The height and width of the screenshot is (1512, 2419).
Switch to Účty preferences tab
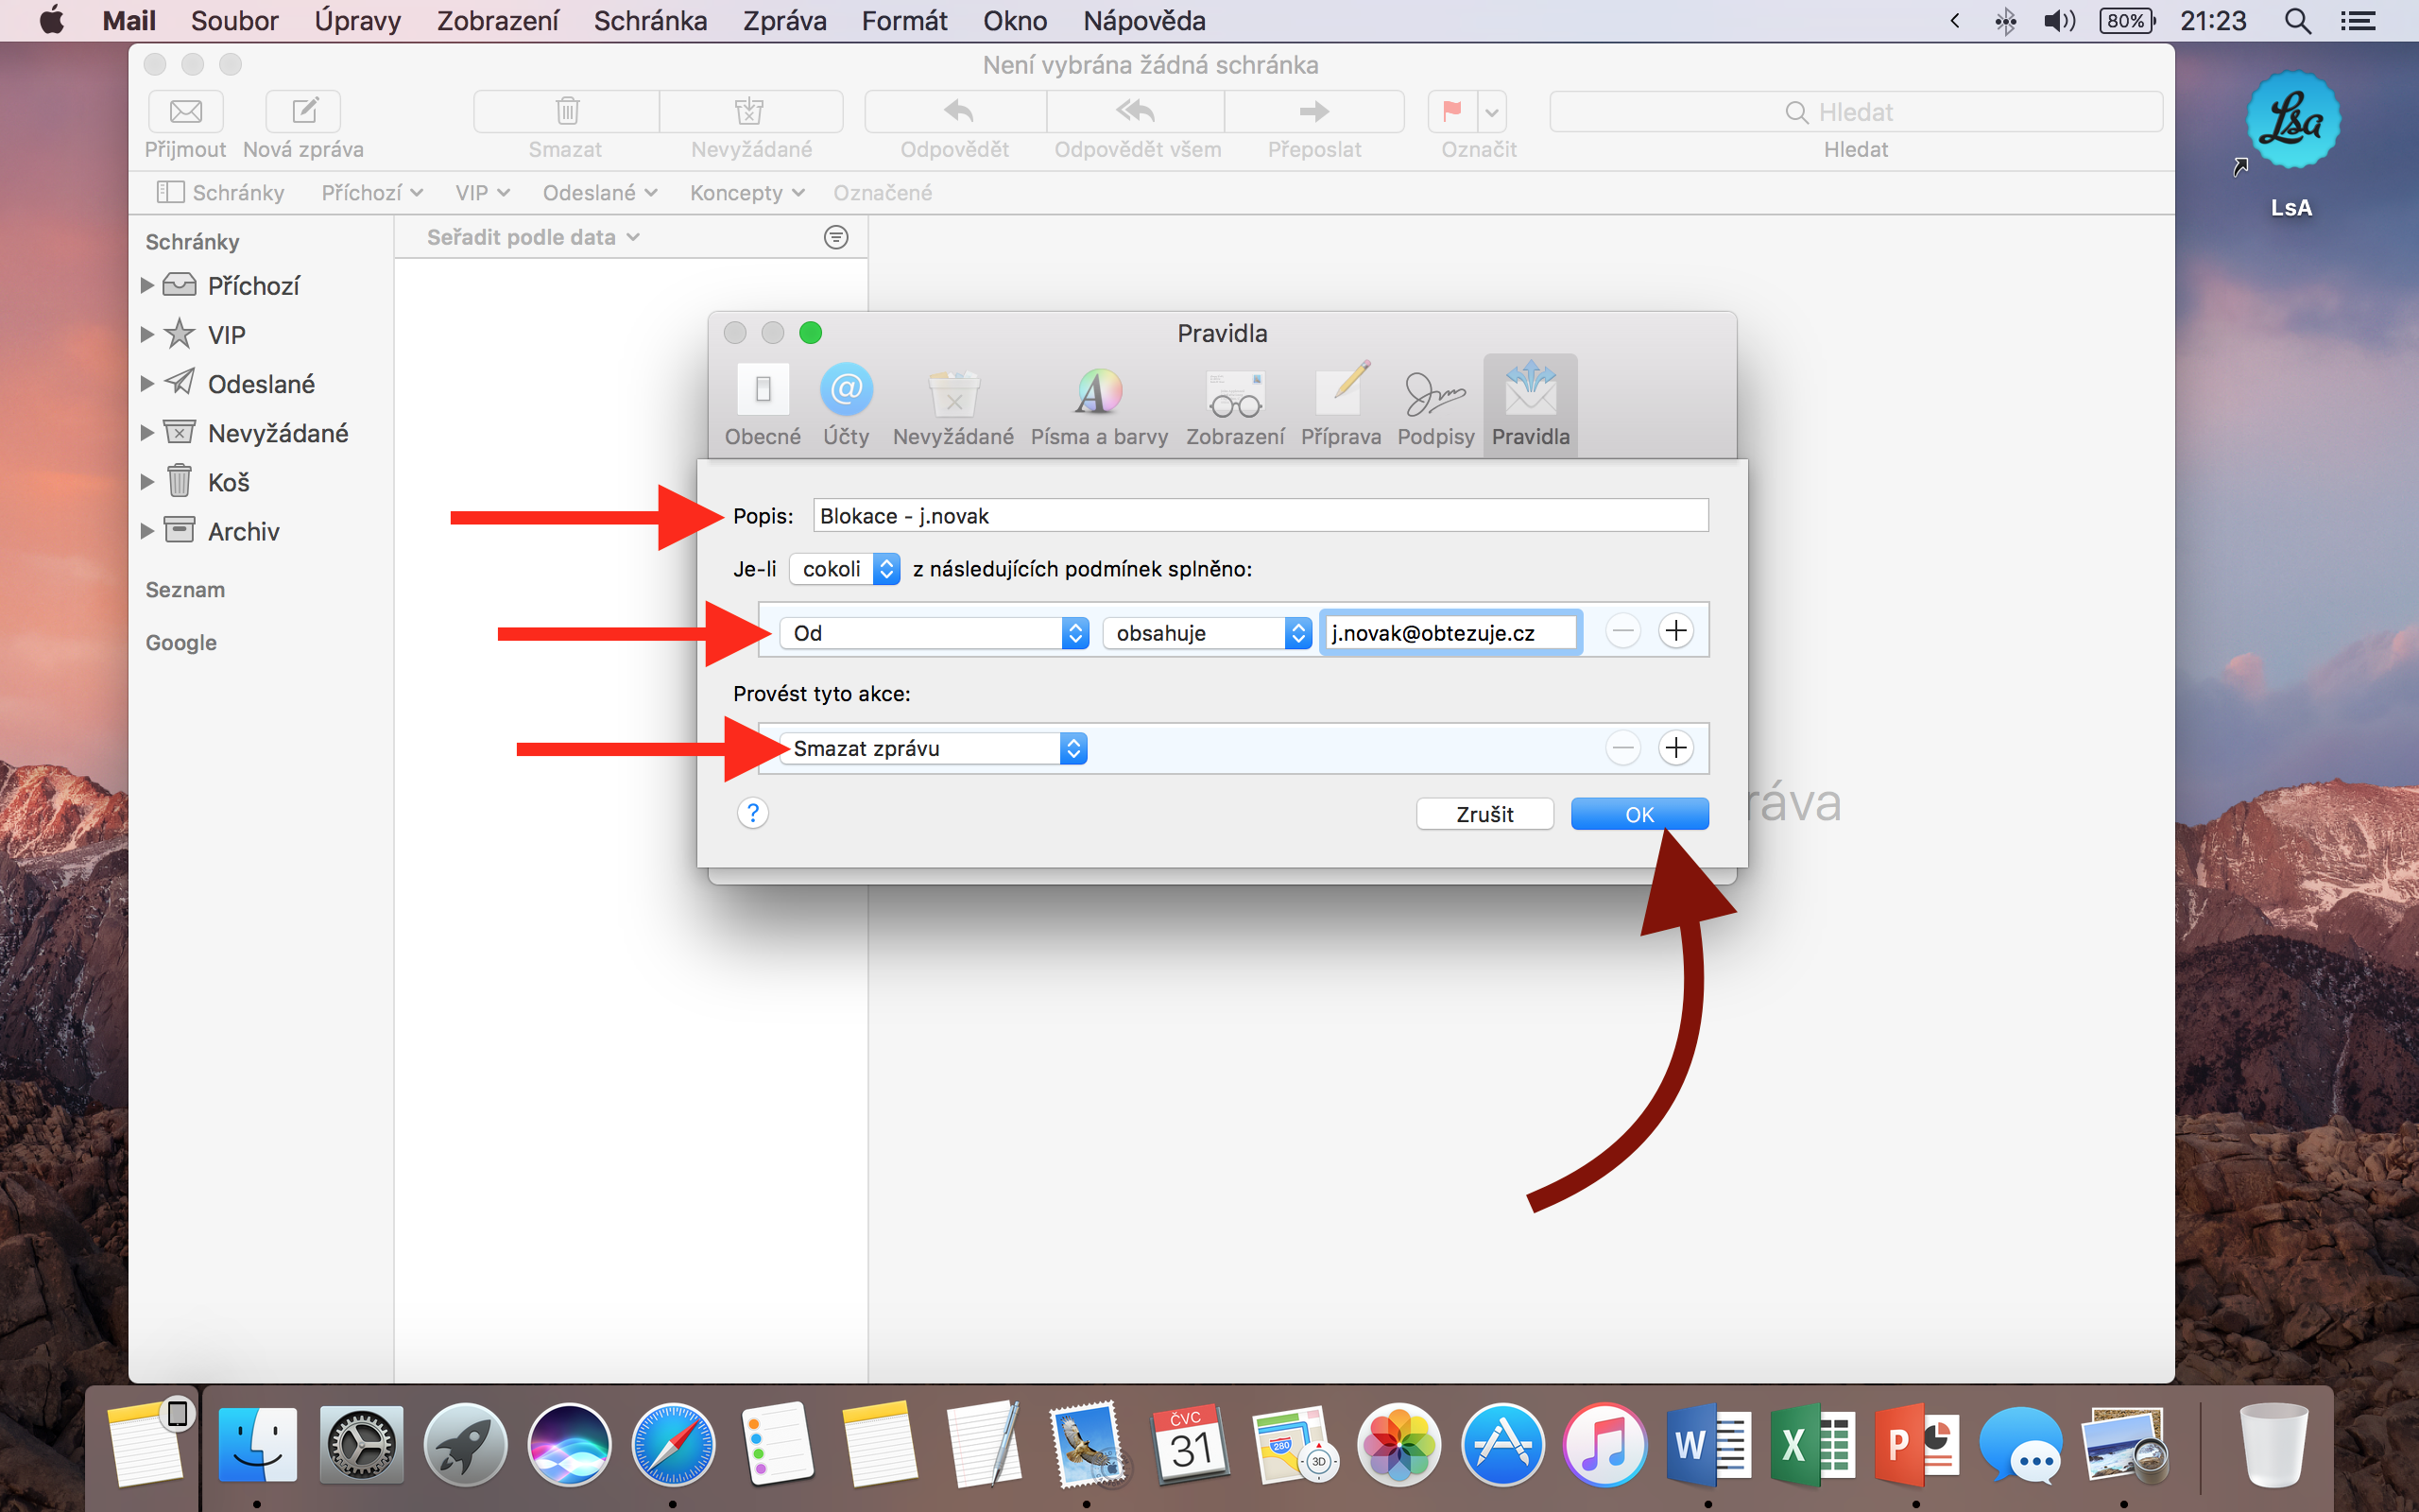846,405
